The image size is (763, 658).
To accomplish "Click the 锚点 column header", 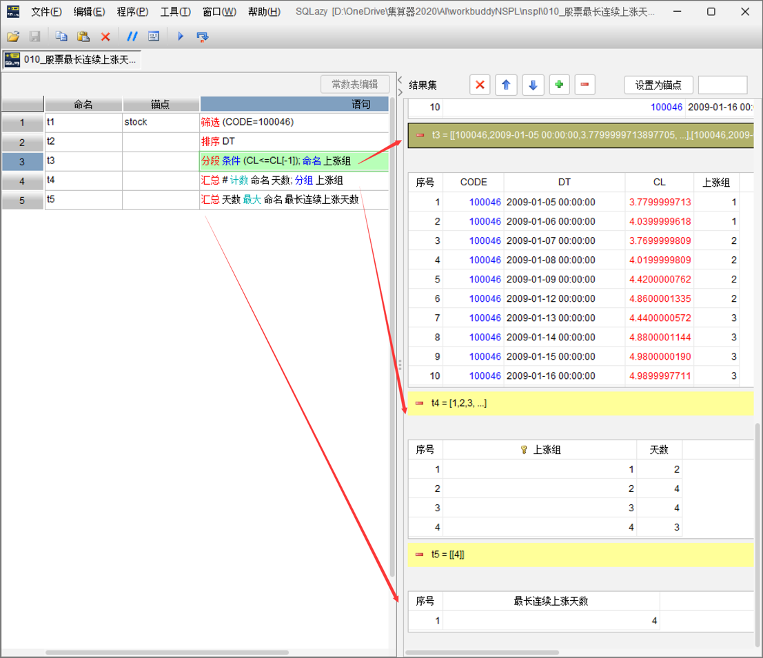I will click(161, 104).
